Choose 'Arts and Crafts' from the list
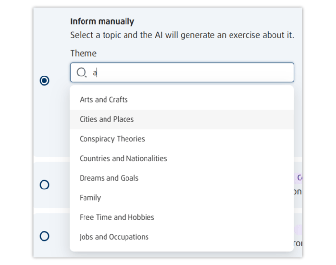The width and height of the screenshot is (336, 265). point(104,100)
